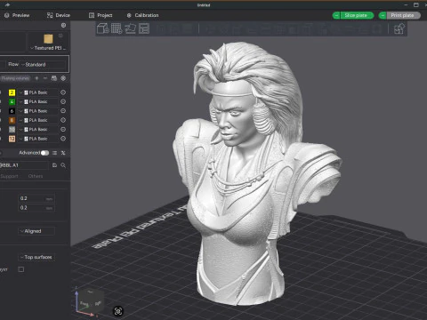Edit filament 8 preset icon
The width and height of the screenshot is (427, 320).
[x=63, y=120]
